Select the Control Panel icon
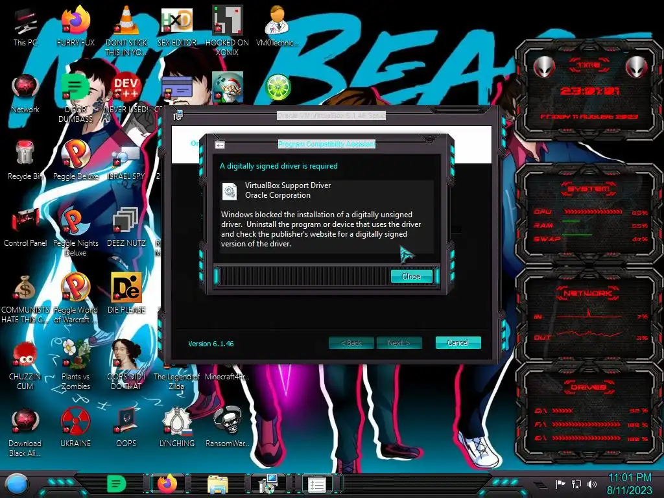Viewport: 664px width, 498px height. pos(25,228)
